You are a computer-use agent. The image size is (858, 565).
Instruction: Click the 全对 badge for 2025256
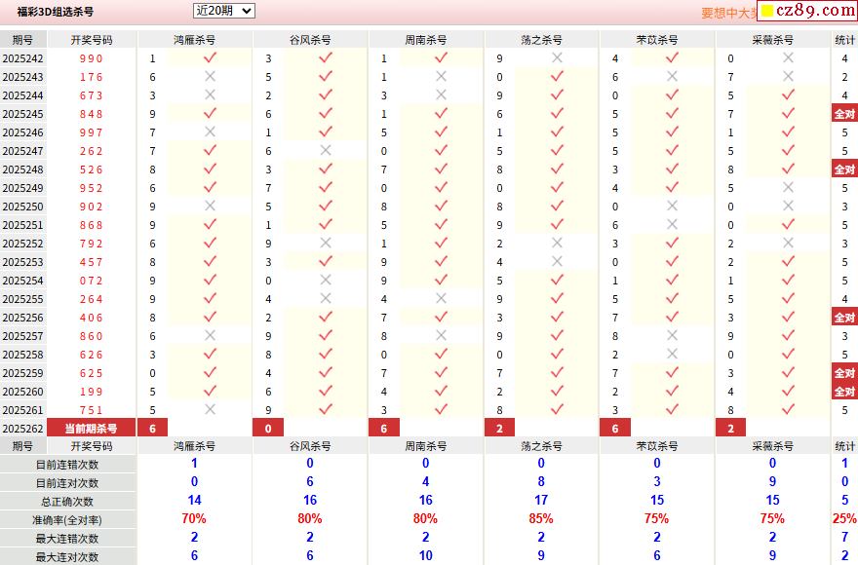pos(845,318)
